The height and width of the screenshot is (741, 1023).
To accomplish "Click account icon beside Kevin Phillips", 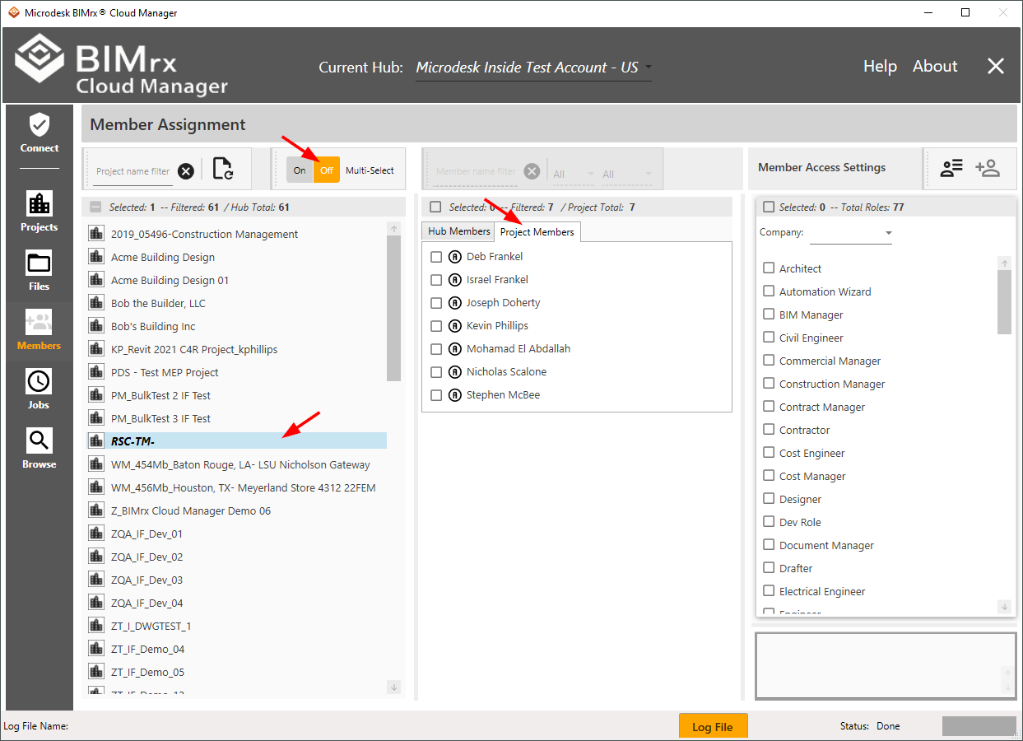I will [455, 326].
